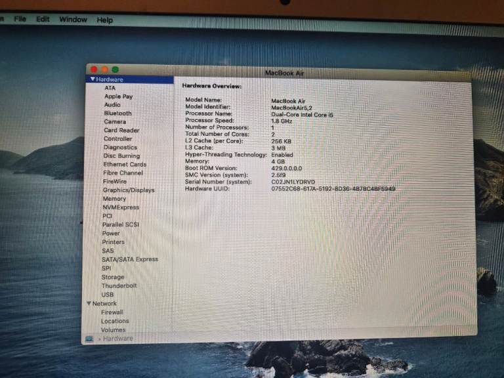Open the File menu
This screenshot has height=378, width=504.
(x=20, y=19)
